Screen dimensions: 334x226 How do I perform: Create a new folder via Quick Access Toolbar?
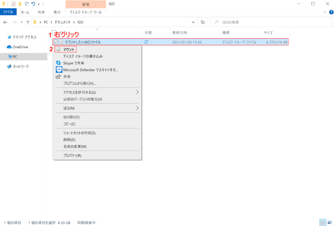pos(20,3)
